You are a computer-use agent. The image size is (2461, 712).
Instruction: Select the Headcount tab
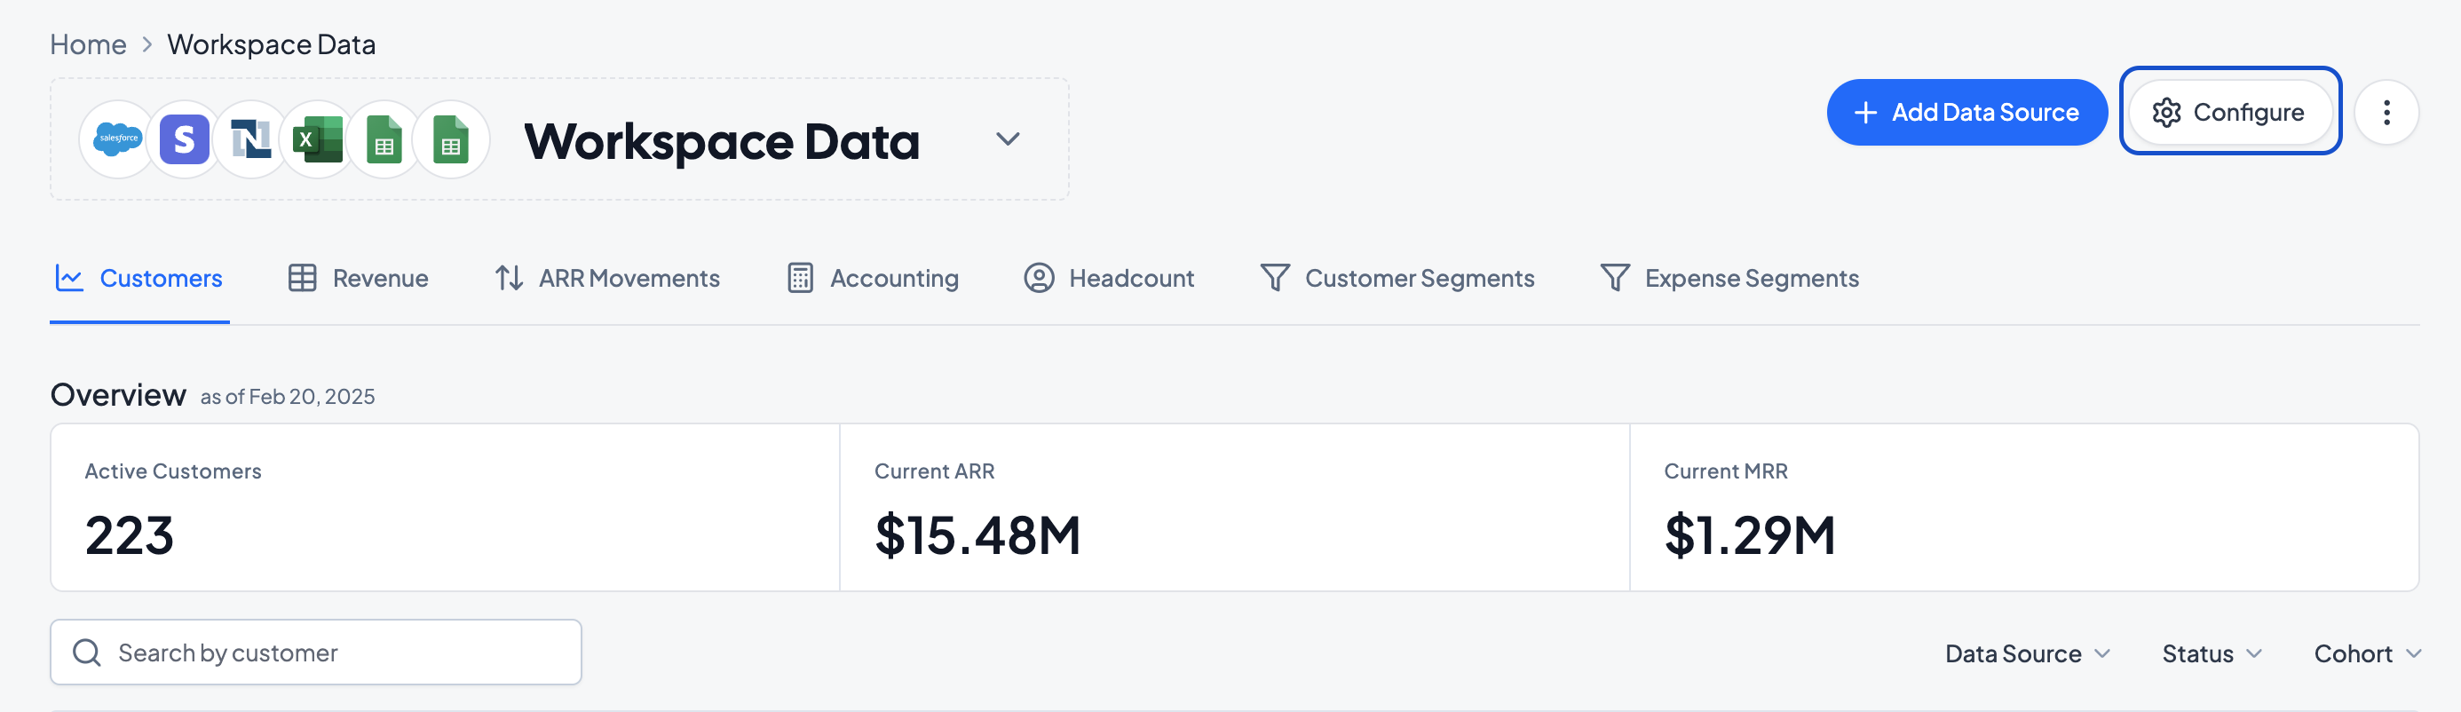click(x=1108, y=278)
